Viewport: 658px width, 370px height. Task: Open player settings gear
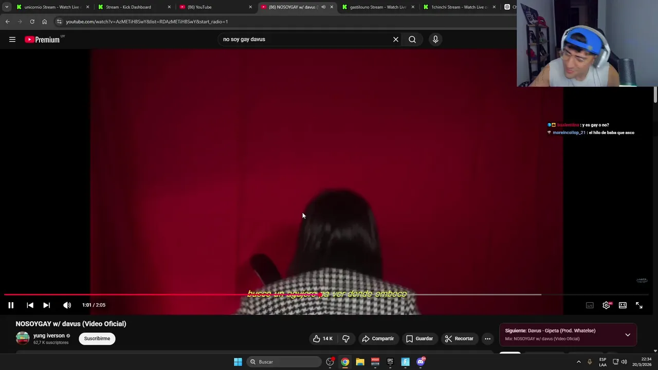pos(607,305)
